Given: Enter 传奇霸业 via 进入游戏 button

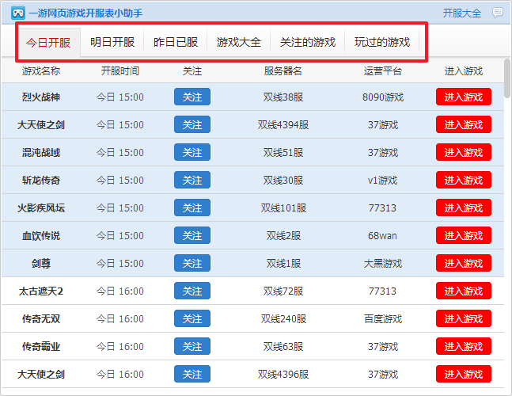Looking at the screenshot, I should tap(464, 346).
